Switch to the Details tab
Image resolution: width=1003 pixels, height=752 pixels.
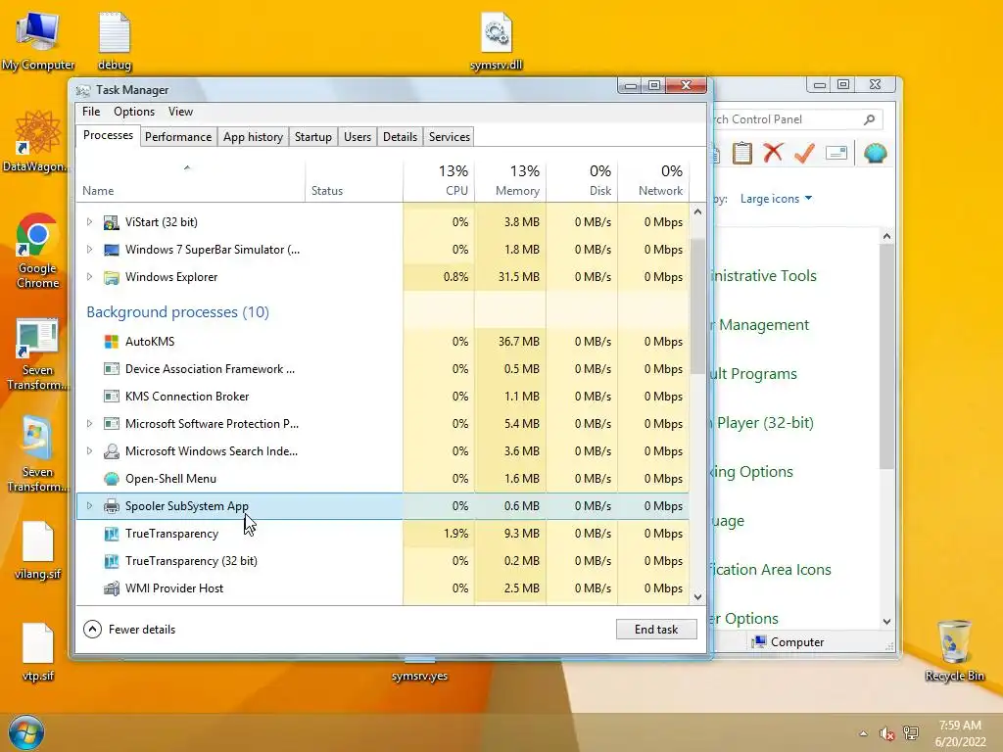[400, 137]
